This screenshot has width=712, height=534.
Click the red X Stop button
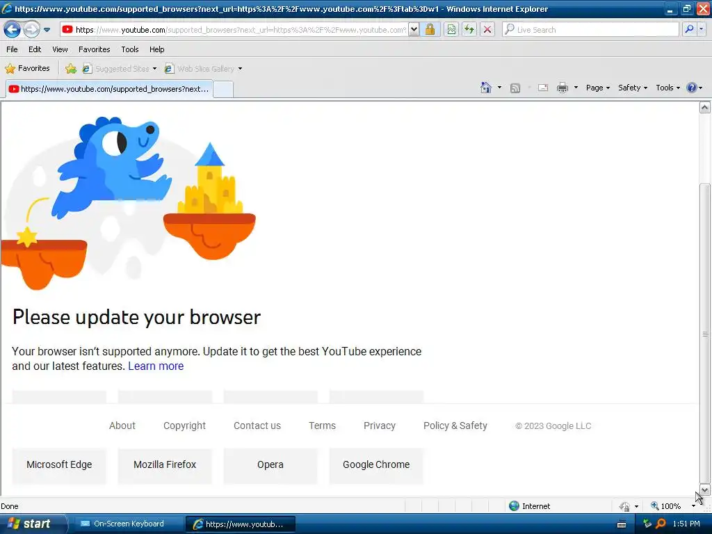[x=487, y=30]
